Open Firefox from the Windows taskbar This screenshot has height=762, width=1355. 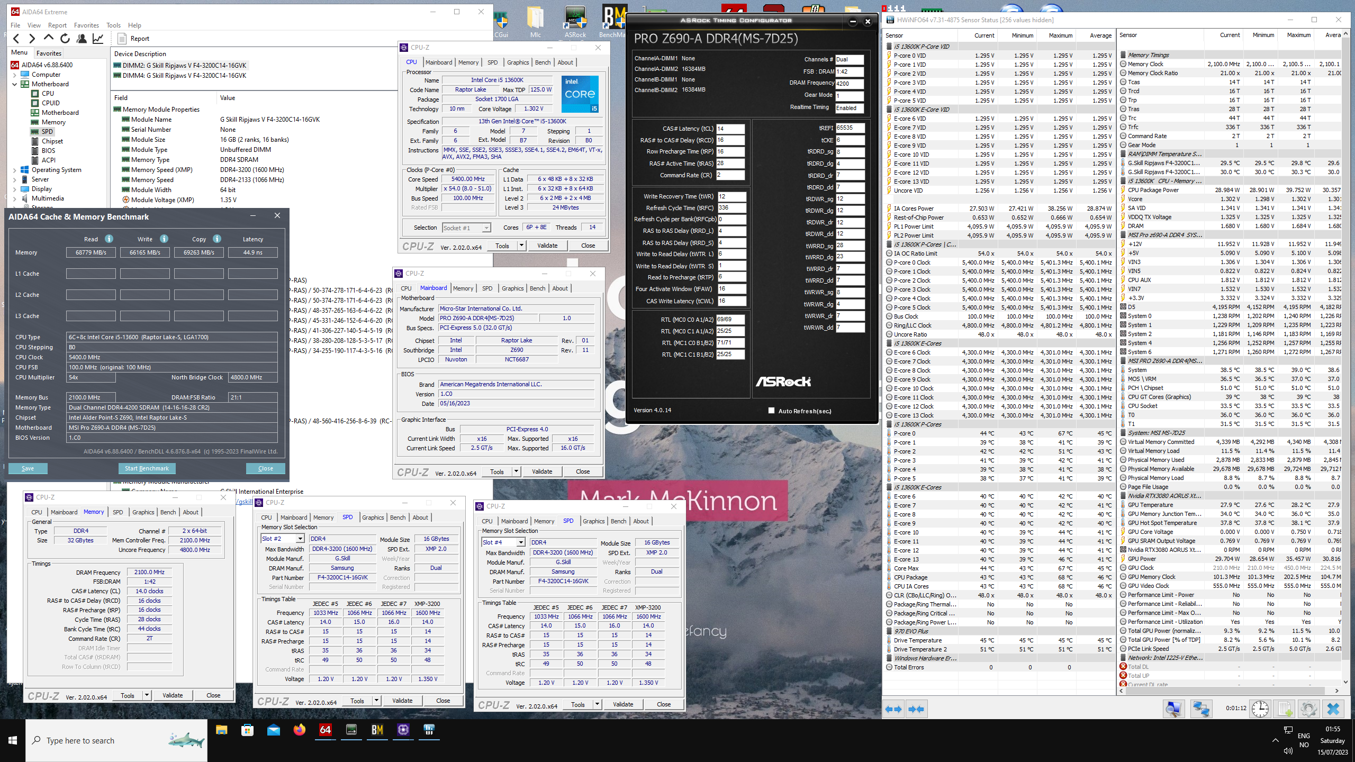[300, 730]
